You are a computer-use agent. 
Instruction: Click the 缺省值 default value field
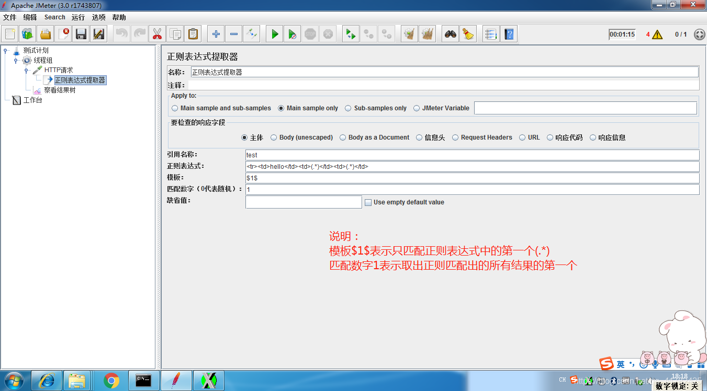click(304, 202)
